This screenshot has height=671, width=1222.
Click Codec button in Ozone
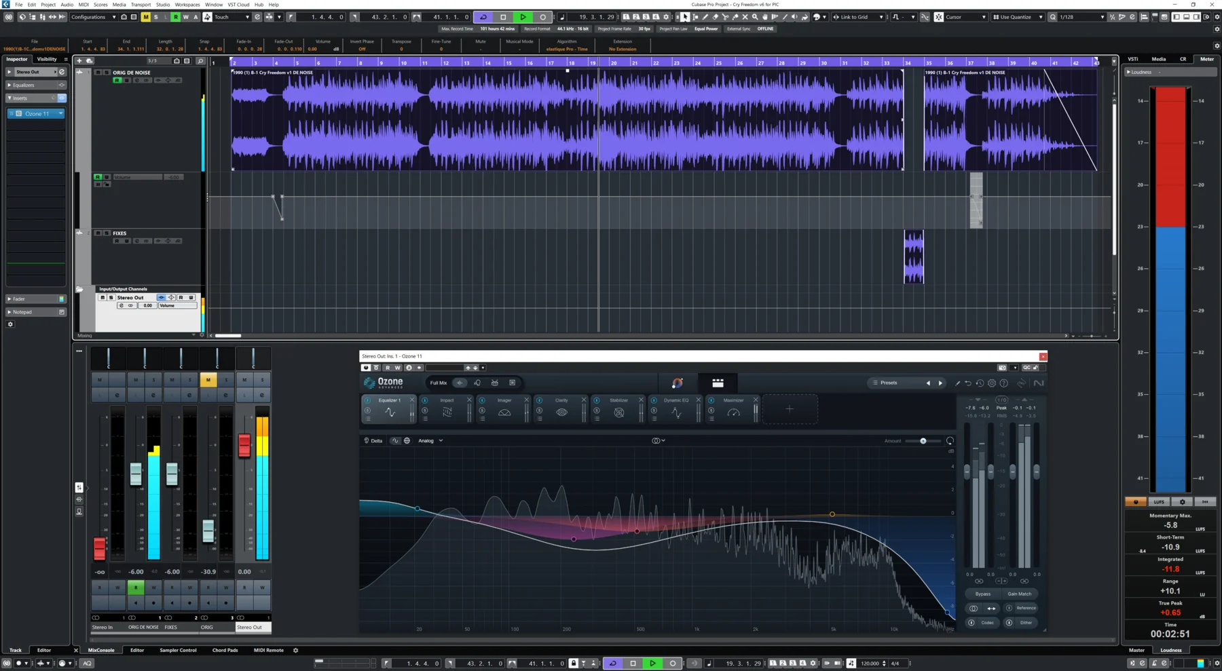click(988, 623)
